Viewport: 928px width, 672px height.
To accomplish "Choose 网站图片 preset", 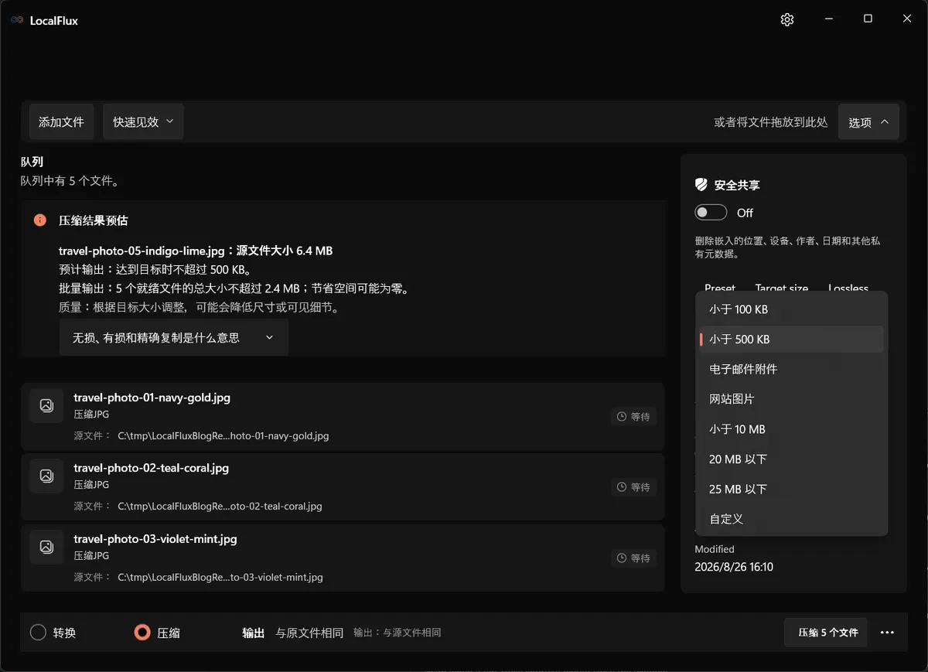I will (x=791, y=399).
